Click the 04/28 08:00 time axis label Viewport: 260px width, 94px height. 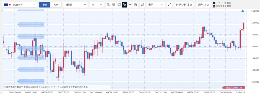(x=209, y=92)
